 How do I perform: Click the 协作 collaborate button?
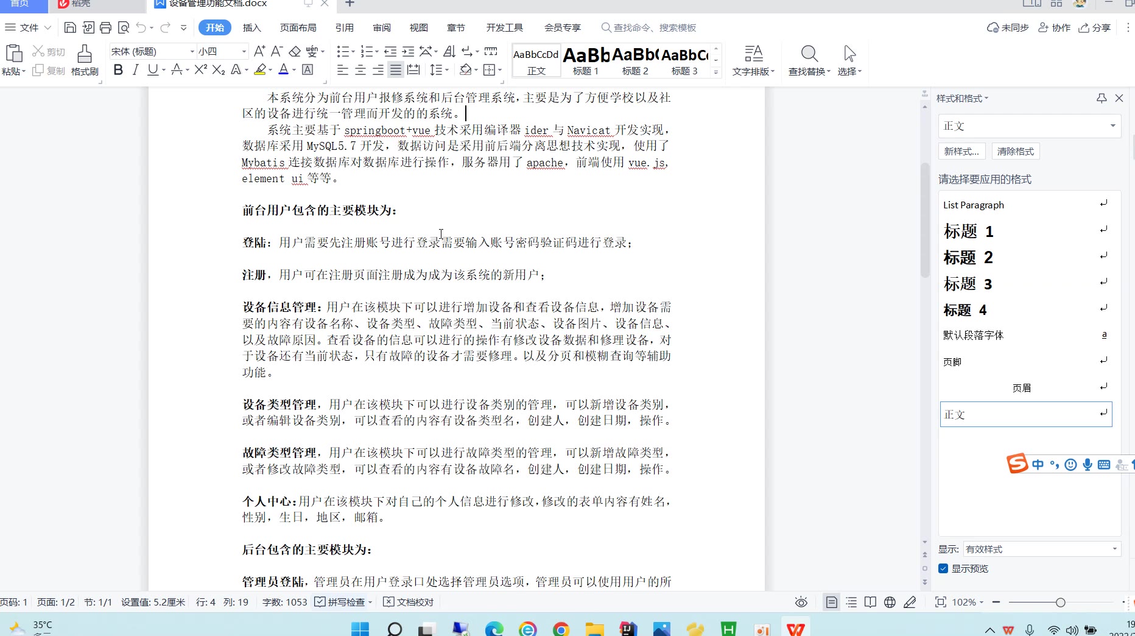(x=1054, y=27)
